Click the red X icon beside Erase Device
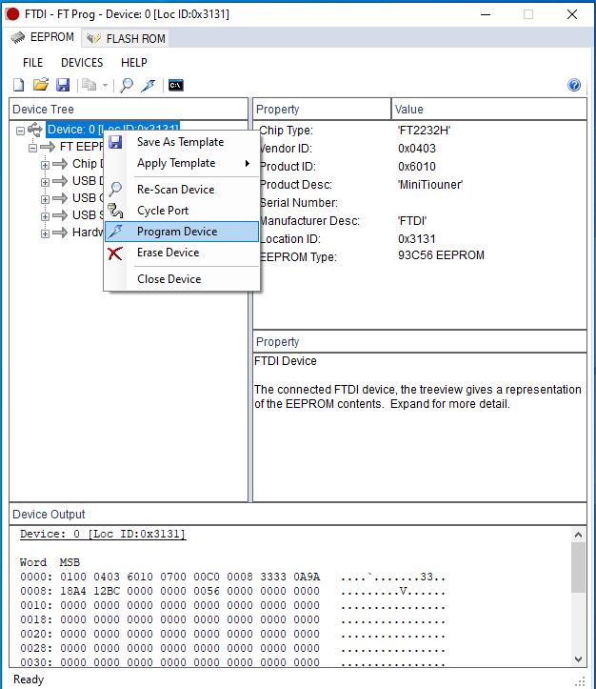The image size is (596, 689). pos(115,253)
